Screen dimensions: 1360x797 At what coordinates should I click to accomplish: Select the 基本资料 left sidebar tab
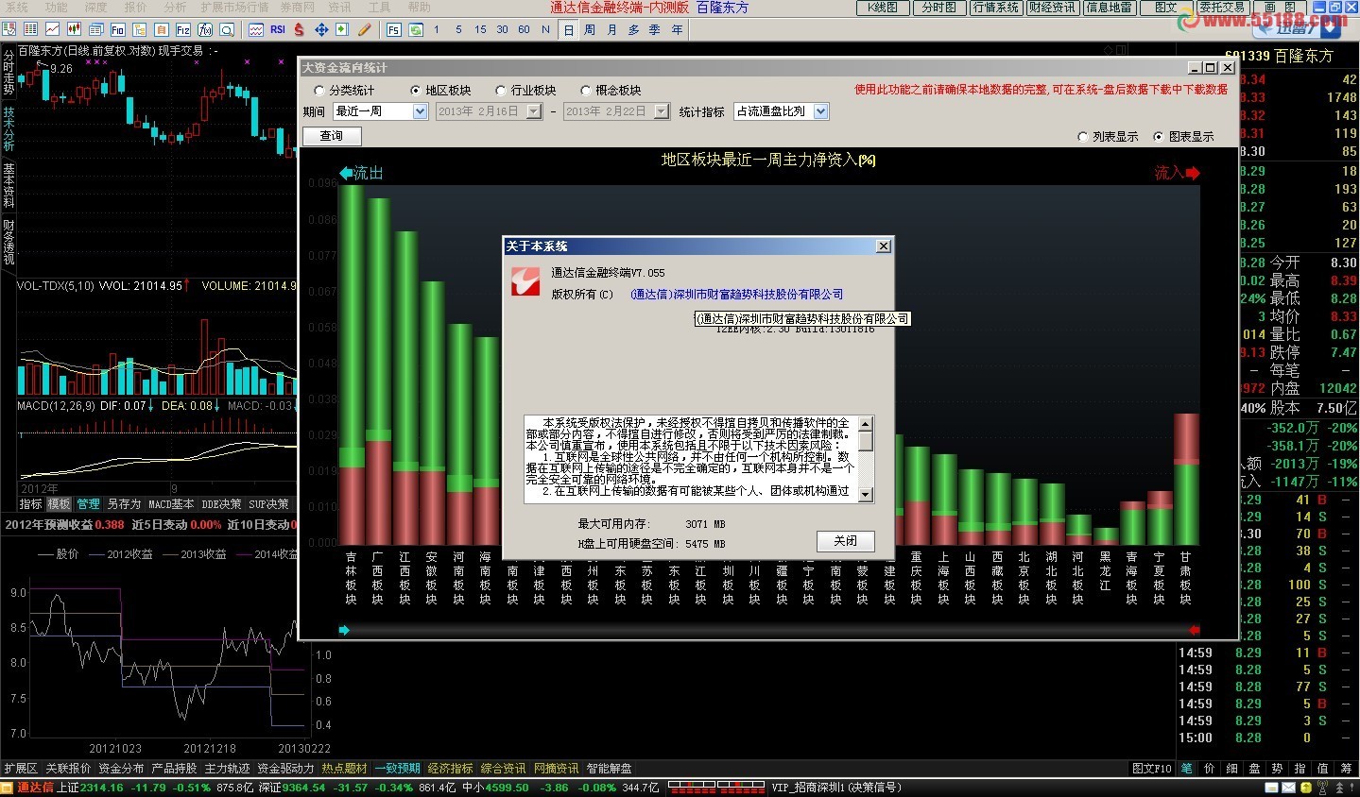[9, 185]
